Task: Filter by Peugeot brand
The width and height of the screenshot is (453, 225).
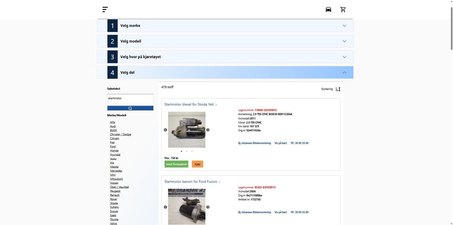Action: tap(115, 191)
